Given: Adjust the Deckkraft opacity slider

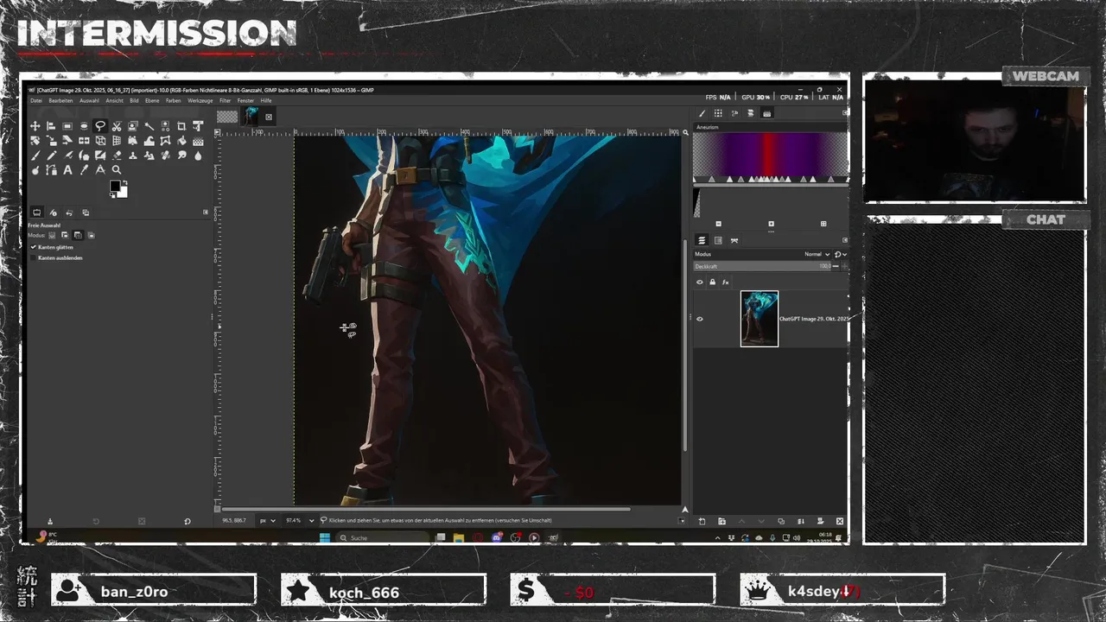Looking at the screenshot, I should point(762,266).
